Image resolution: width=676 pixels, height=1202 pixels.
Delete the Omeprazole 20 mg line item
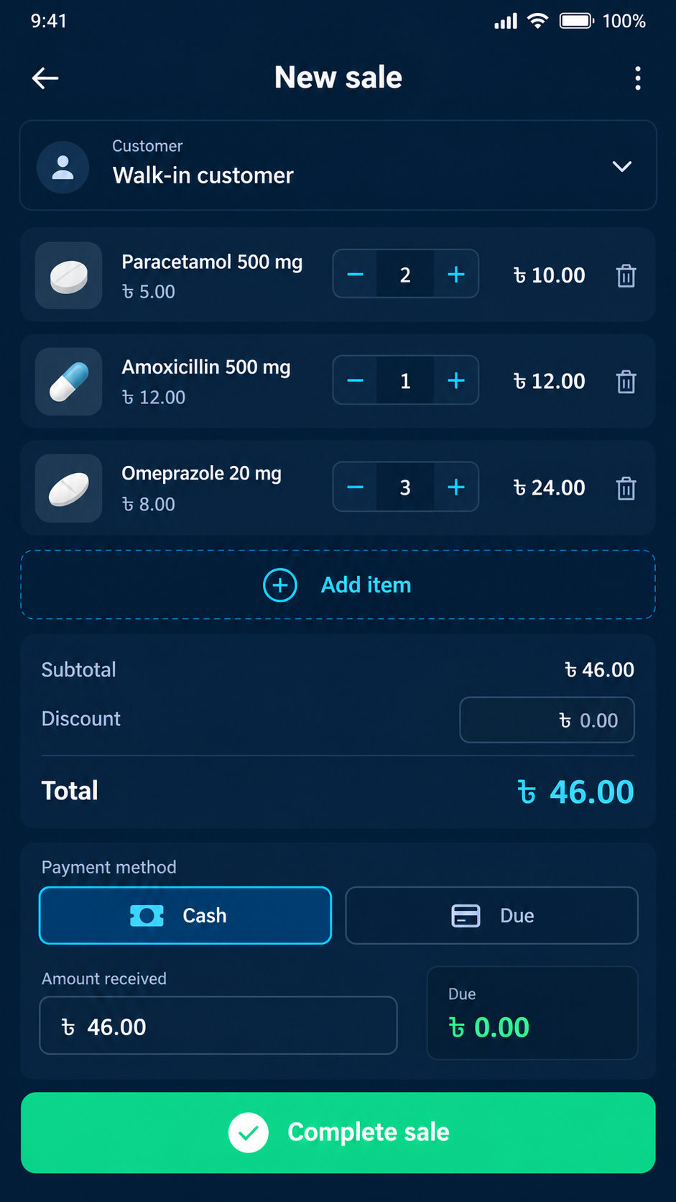click(x=626, y=488)
